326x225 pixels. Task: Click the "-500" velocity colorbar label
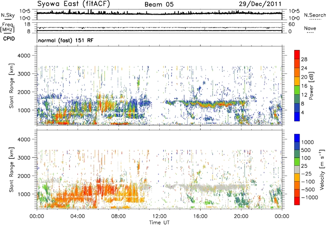(308, 190)
